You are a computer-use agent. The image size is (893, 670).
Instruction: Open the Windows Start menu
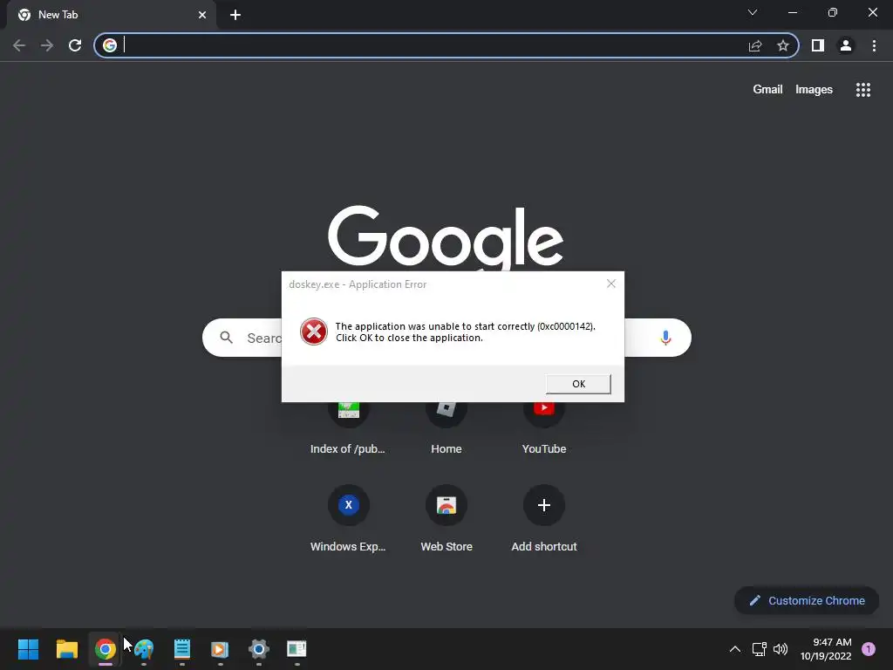point(28,649)
